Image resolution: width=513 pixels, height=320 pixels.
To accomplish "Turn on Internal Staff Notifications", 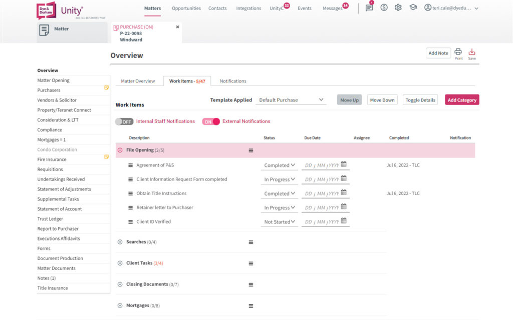I will coord(124,121).
